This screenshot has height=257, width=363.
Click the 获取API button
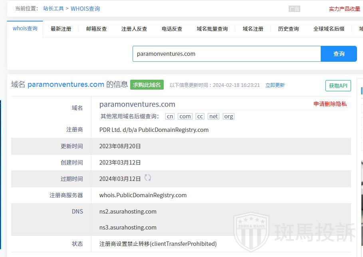pyautogui.click(x=338, y=86)
